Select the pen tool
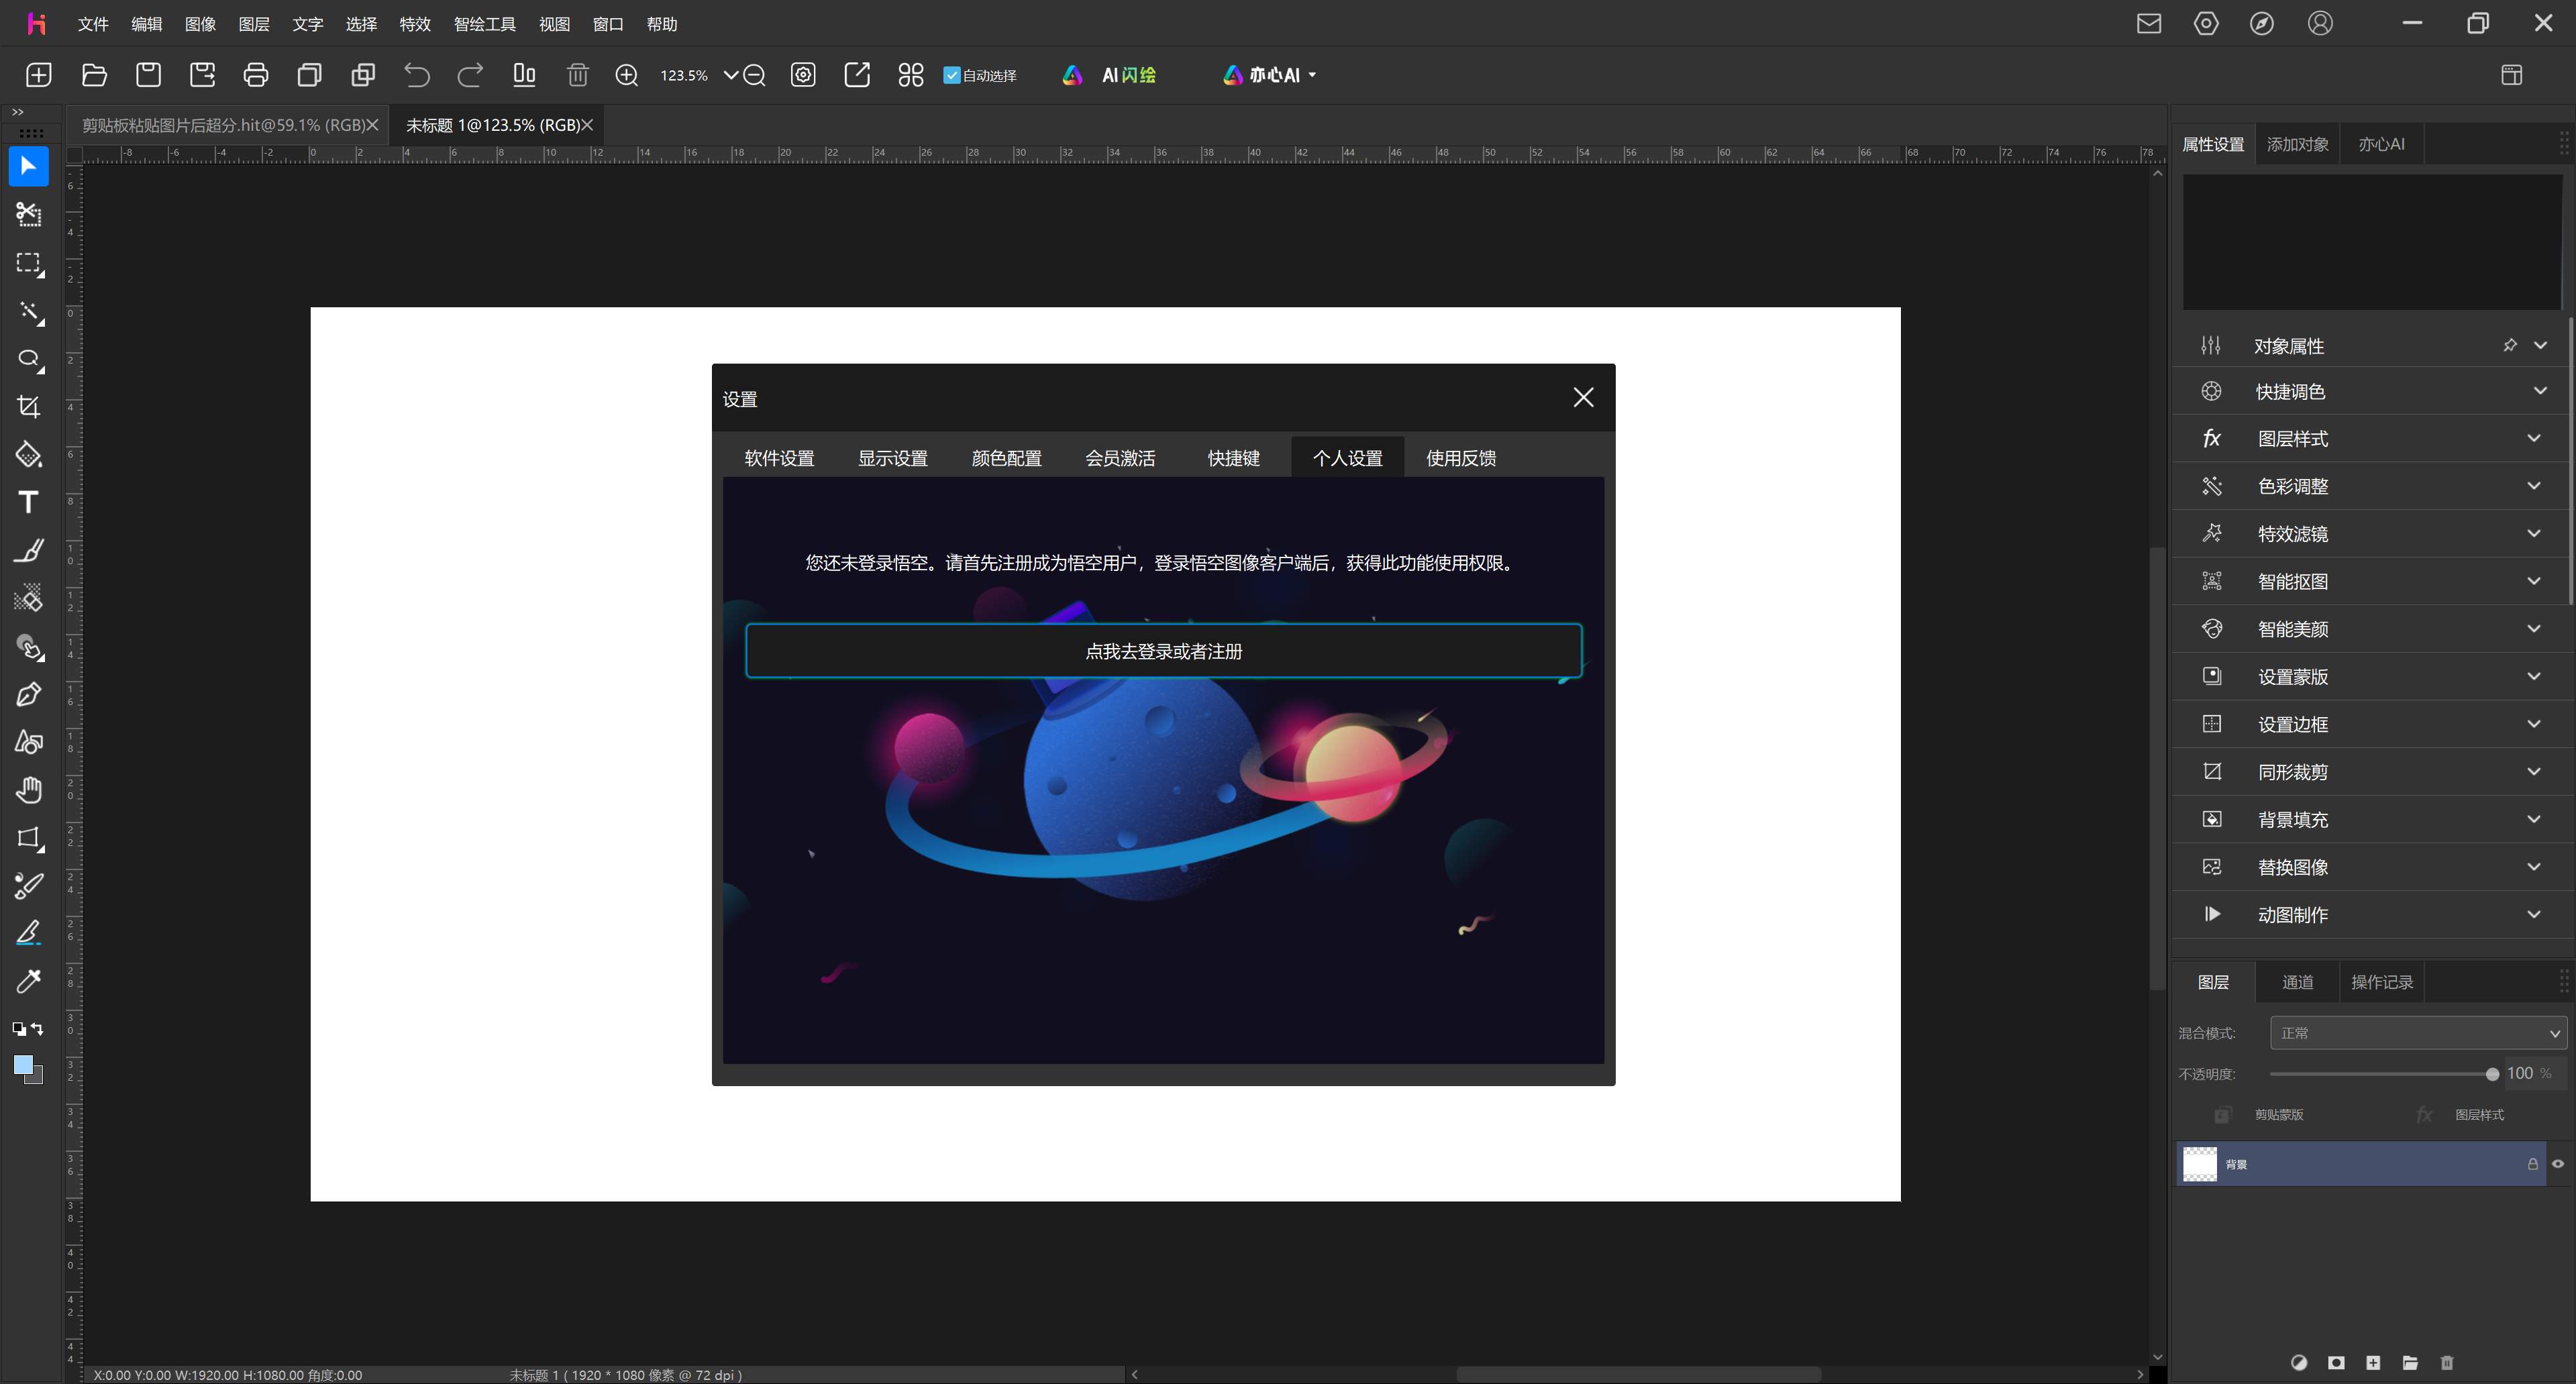Viewport: 2576px width, 1384px height. [x=28, y=694]
